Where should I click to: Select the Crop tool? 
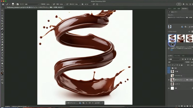pyautogui.click(x=2, y=21)
